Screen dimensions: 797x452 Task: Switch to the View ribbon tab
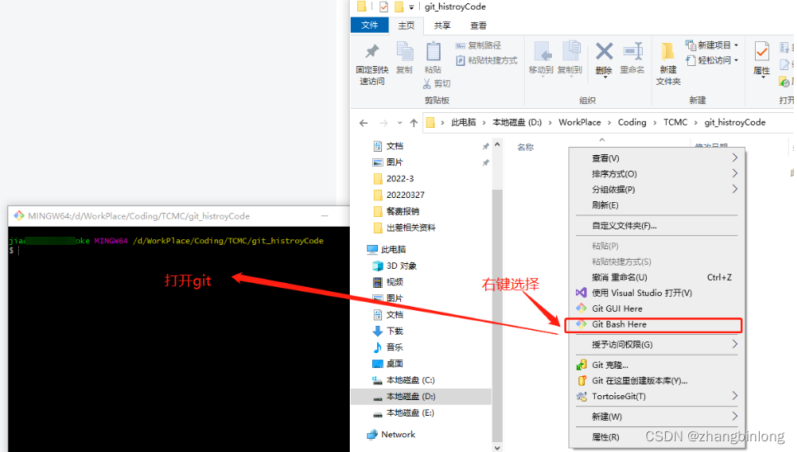tap(479, 26)
